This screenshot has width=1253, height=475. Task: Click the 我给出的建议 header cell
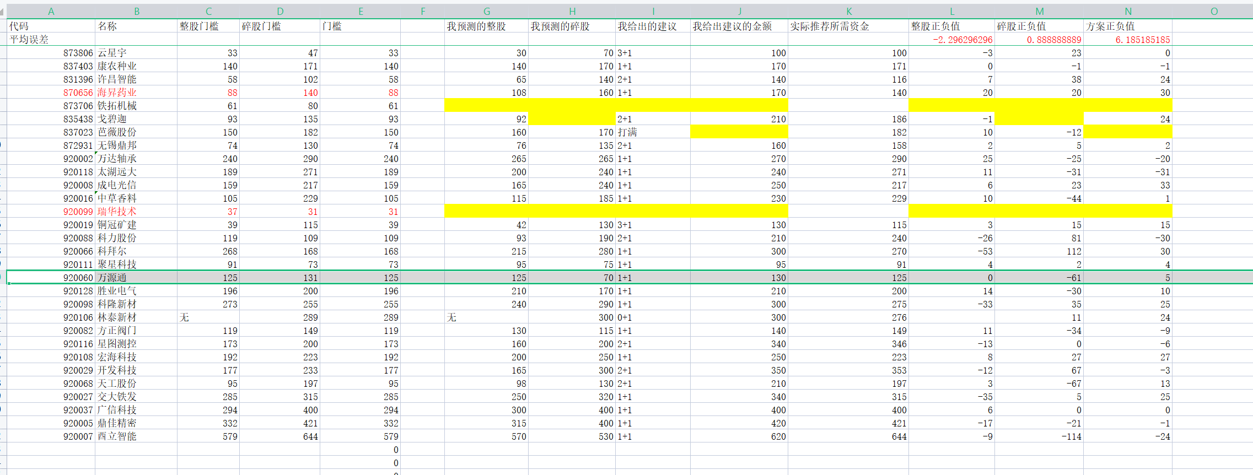(653, 26)
